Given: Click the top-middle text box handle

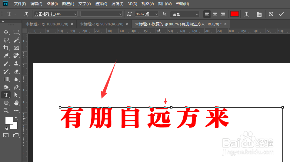Looking at the screenshot, I should point(171,107).
